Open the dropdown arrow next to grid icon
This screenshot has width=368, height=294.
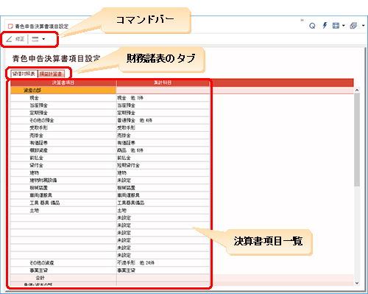click(343, 26)
